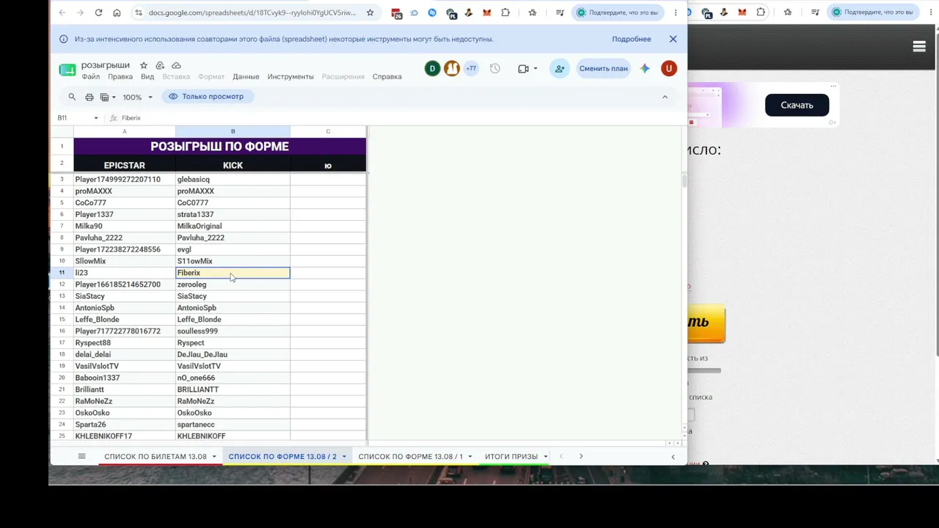Click the Name box showing B11
This screenshot has height=528, width=939.
coord(72,118)
